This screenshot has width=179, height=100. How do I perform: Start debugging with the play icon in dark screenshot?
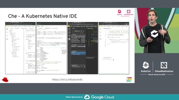(73, 31)
